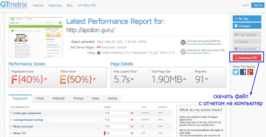Open 'Why should I use a CDN?' link
Image resolution: width=266 pixels, height=137 pixels.
[198, 53]
